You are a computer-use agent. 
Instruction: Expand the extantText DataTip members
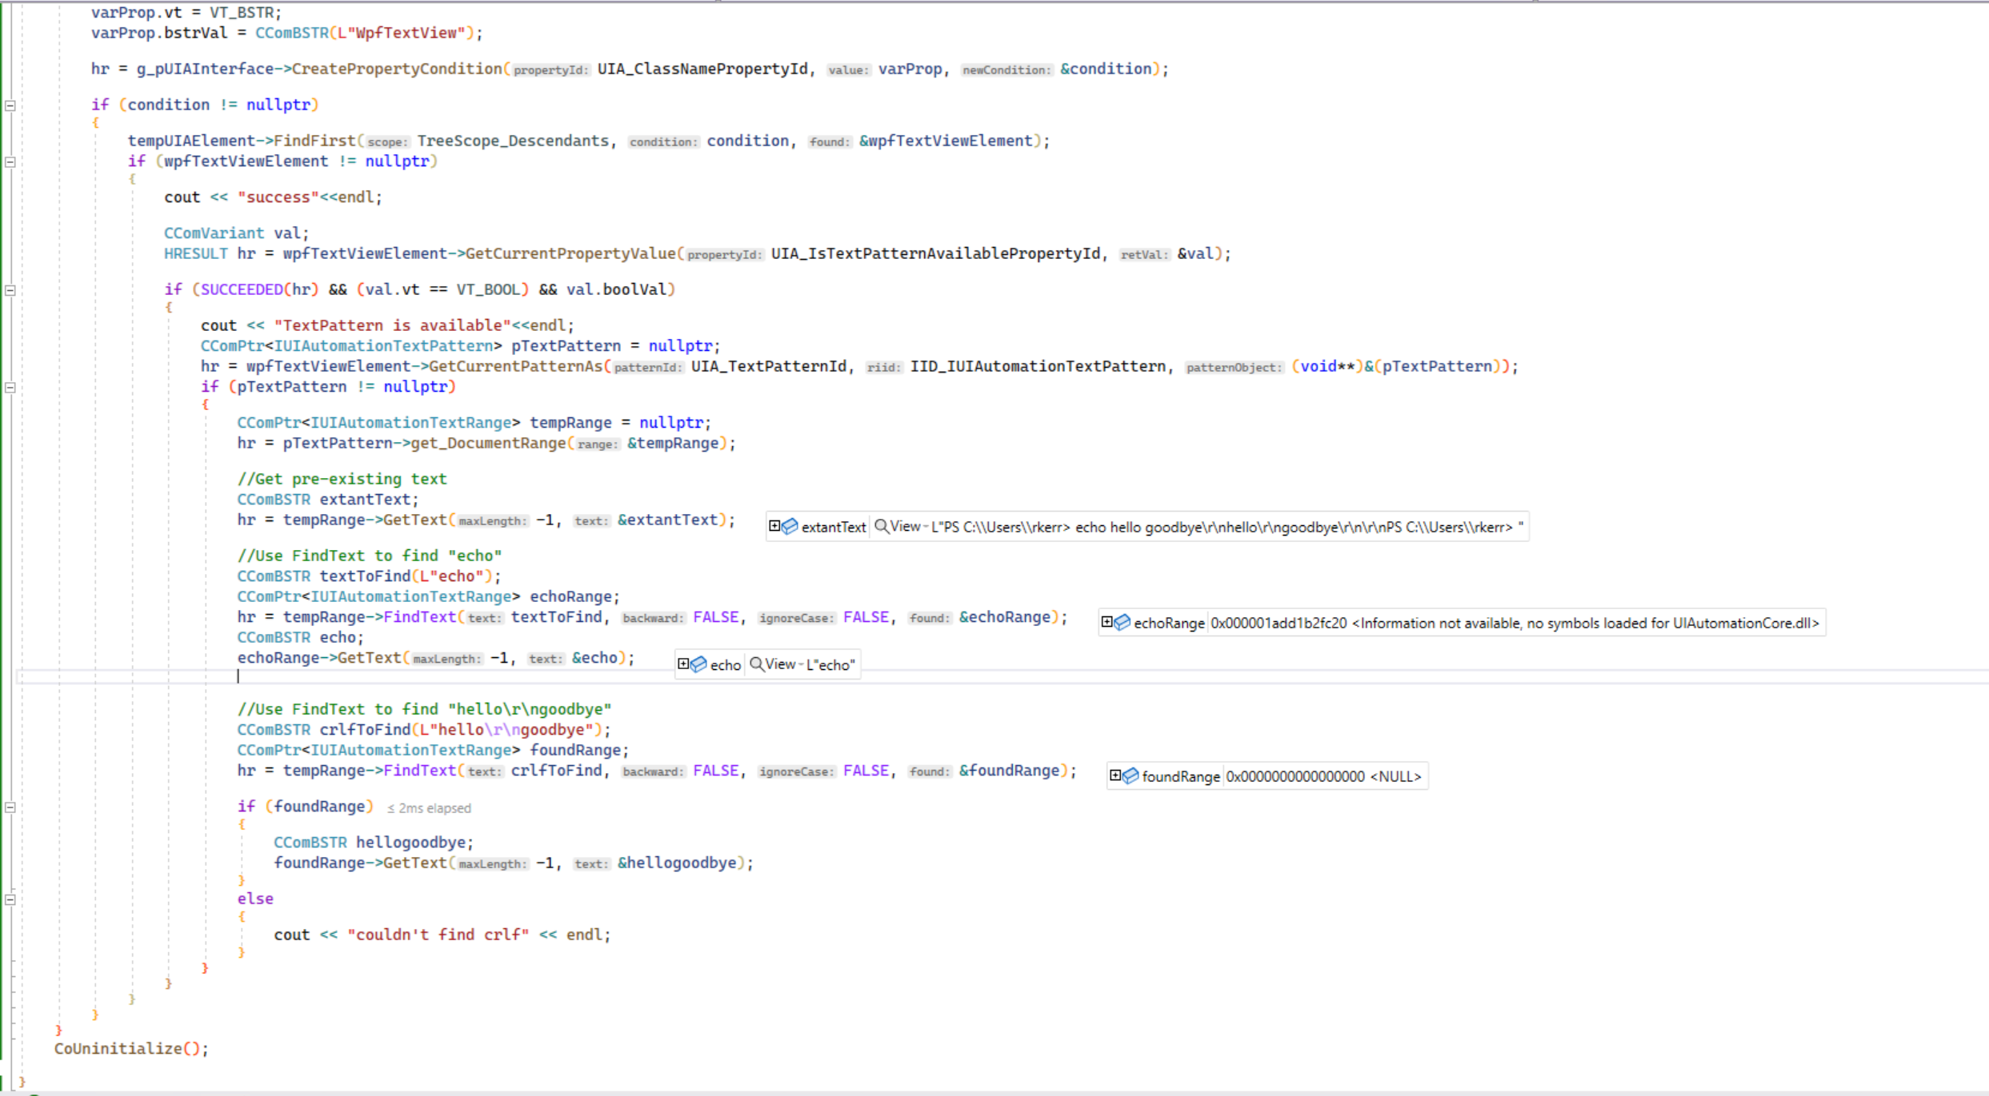tap(774, 526)
